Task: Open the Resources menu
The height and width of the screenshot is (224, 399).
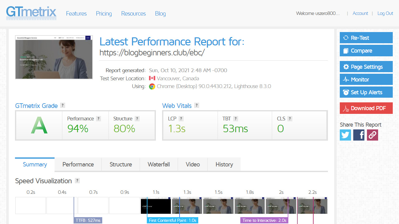Action: pos(133,13)
